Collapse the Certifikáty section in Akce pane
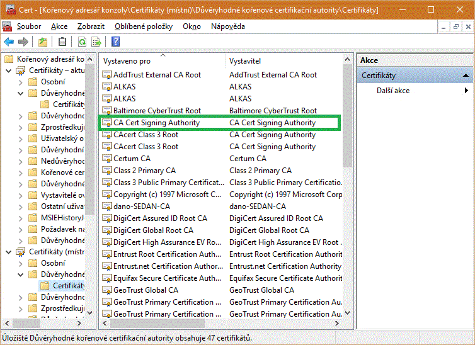The image size is (475, 345). [x=466, y=76]
